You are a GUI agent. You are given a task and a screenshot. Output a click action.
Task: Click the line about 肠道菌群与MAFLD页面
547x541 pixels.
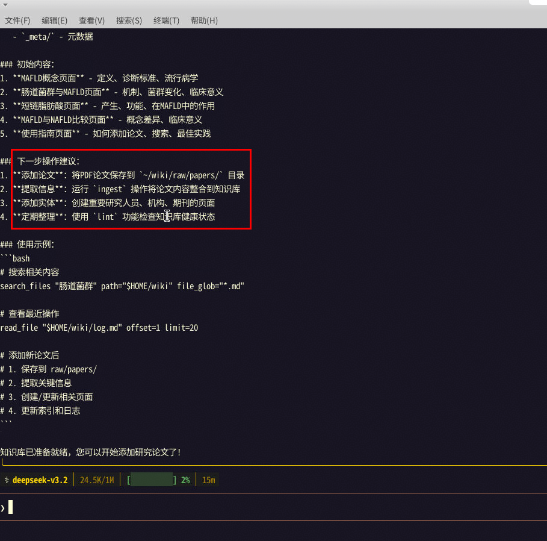[x=112, y=92]
